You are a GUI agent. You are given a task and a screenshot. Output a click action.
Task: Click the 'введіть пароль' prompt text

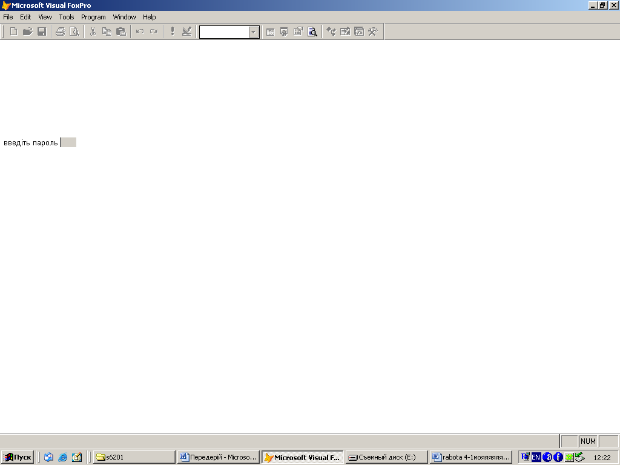pos(30,143)
